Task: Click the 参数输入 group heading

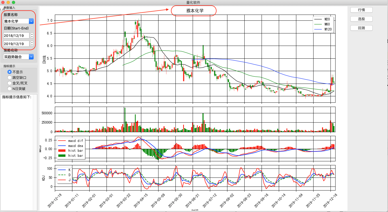Action: [9, 8]
